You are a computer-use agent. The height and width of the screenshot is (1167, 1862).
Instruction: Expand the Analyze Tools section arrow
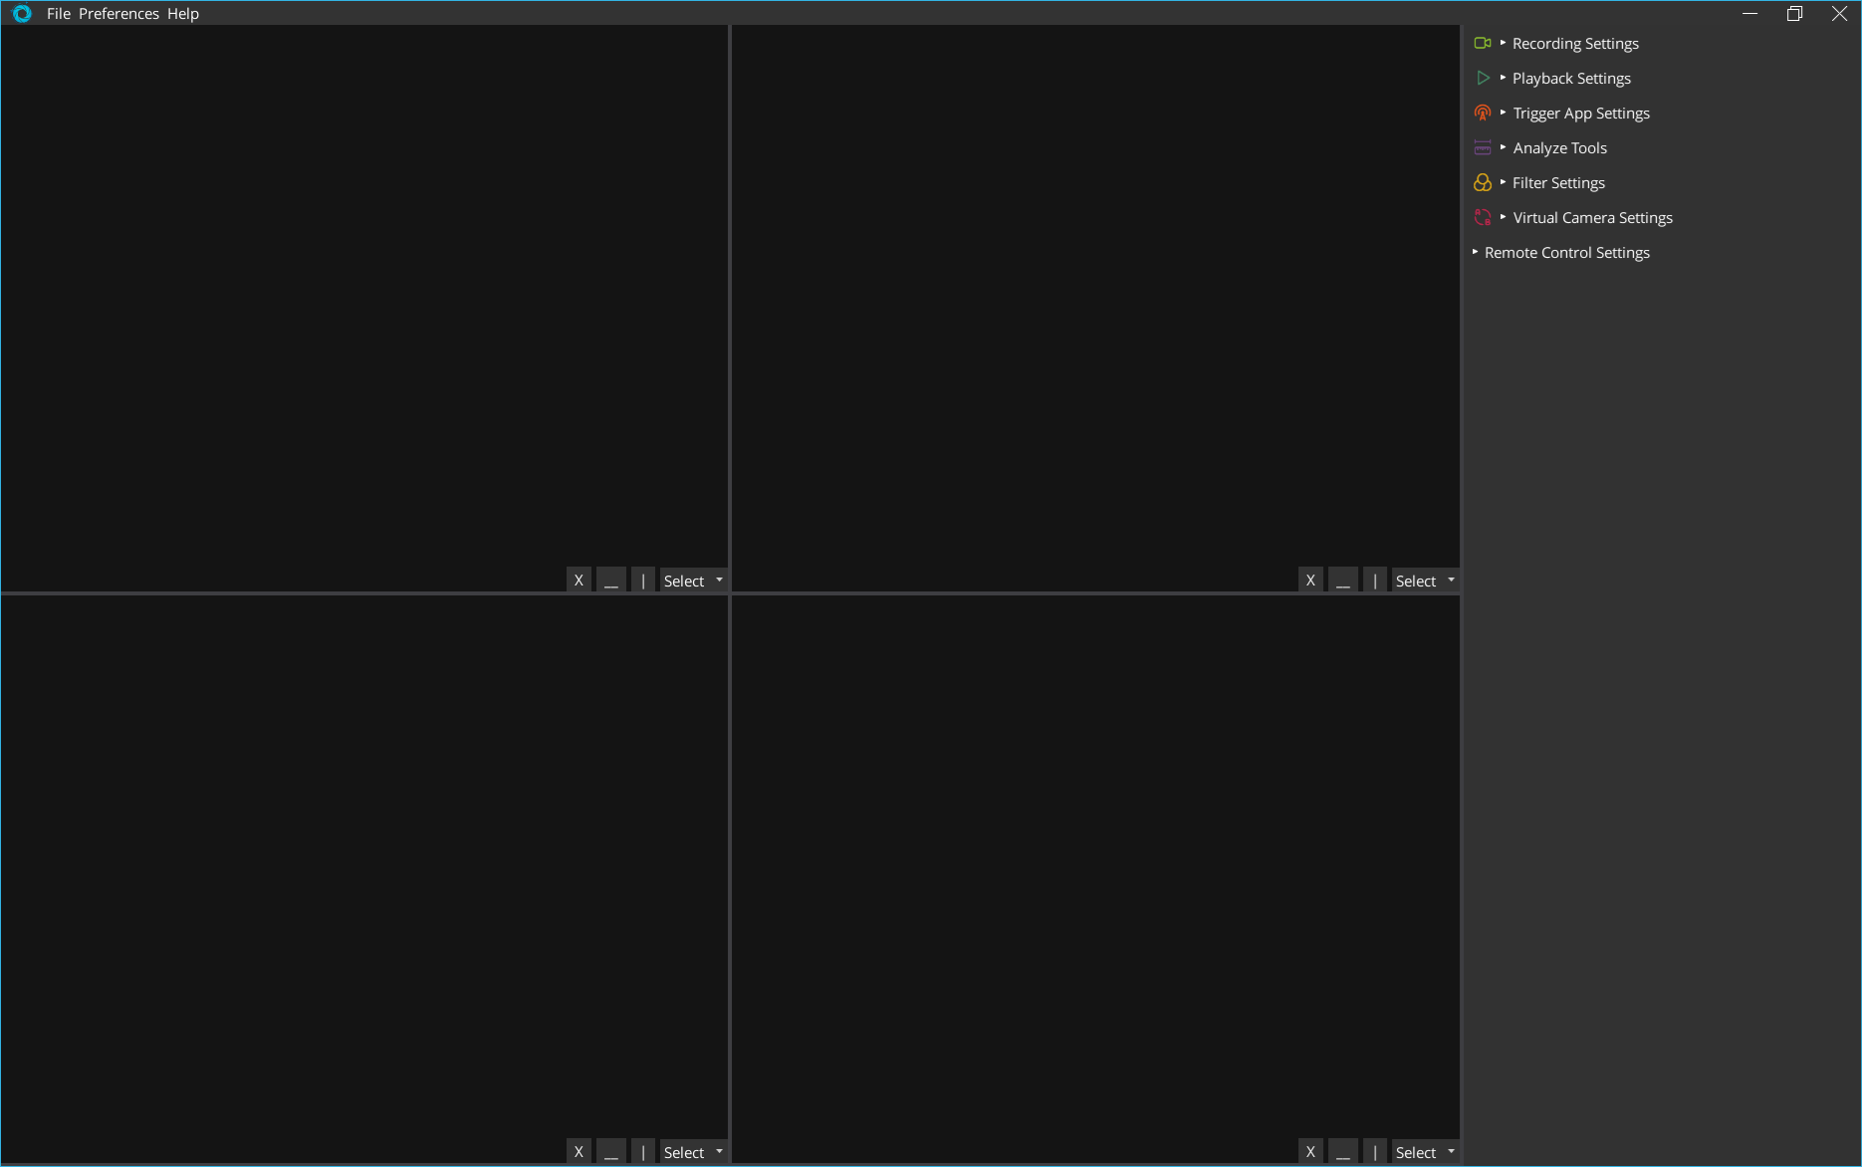pos(1503,147)
